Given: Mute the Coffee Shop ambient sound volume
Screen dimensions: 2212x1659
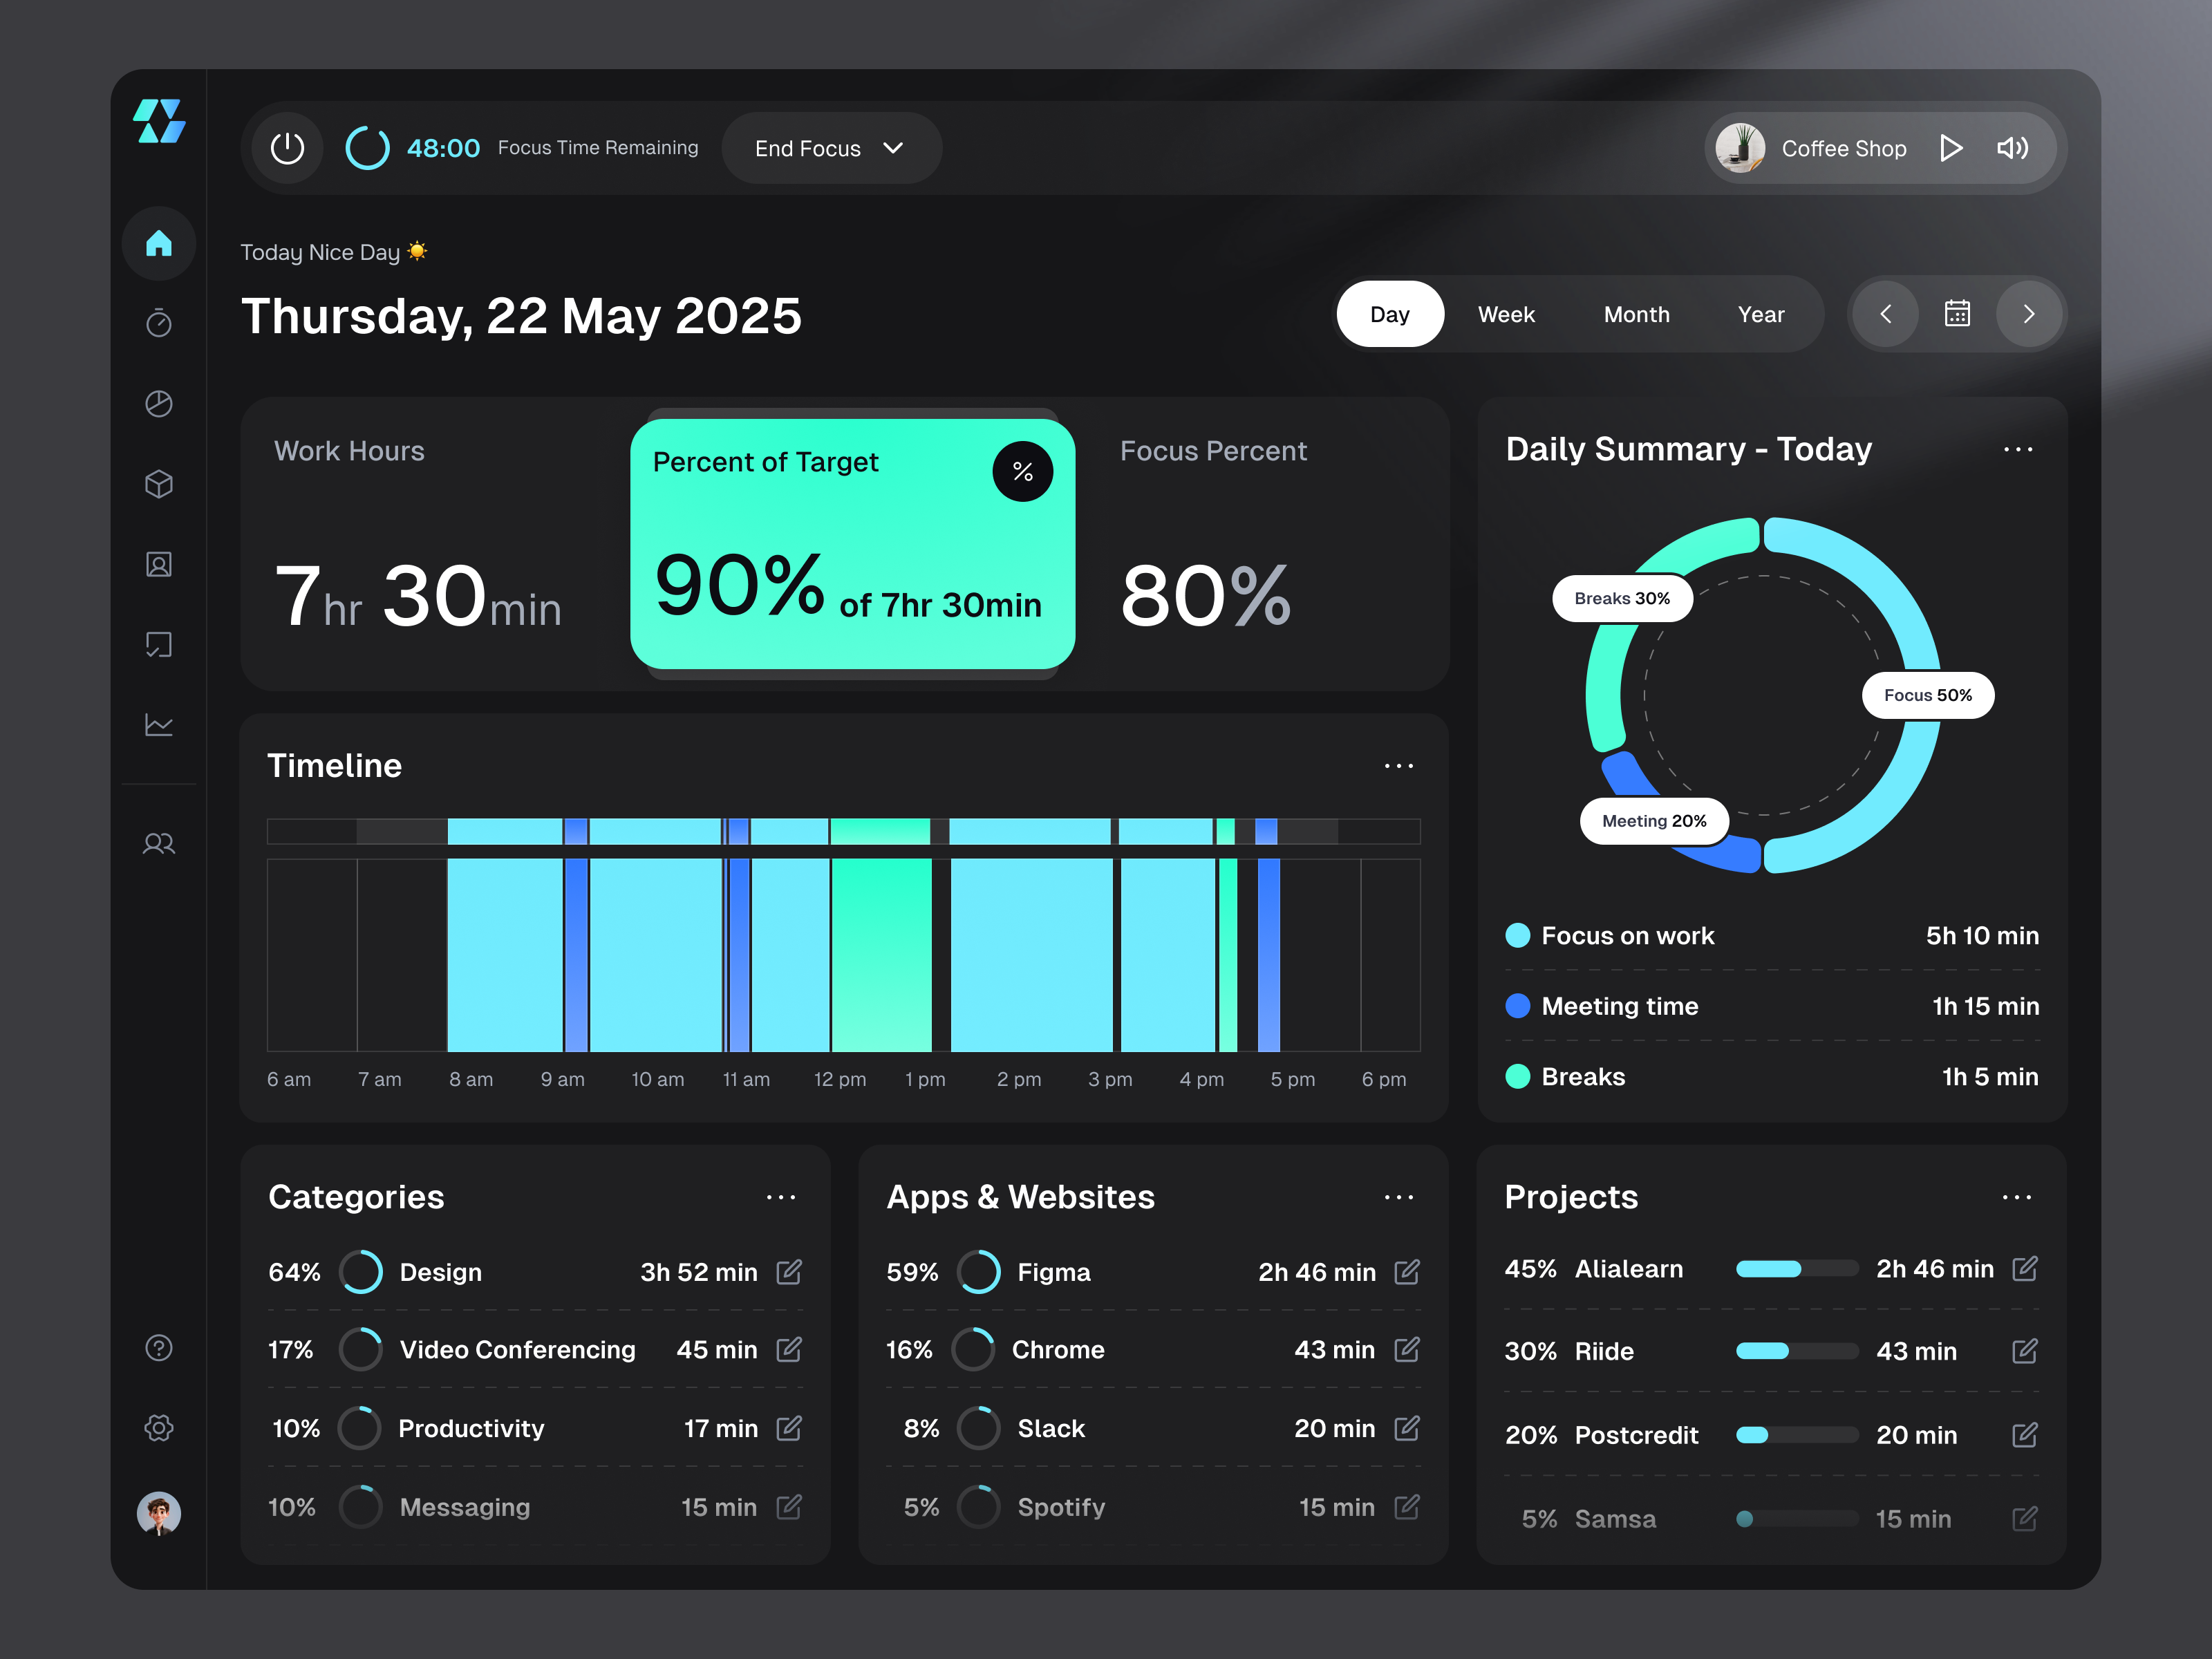Looking at the screenshot, I should [2012, 147].
